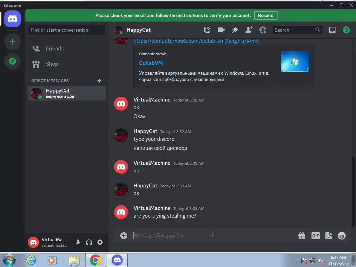Show hidden system tray icons arrow
The height and width of the screenshot is (267, 356).
pyautogui.click(x=296, y=260)
